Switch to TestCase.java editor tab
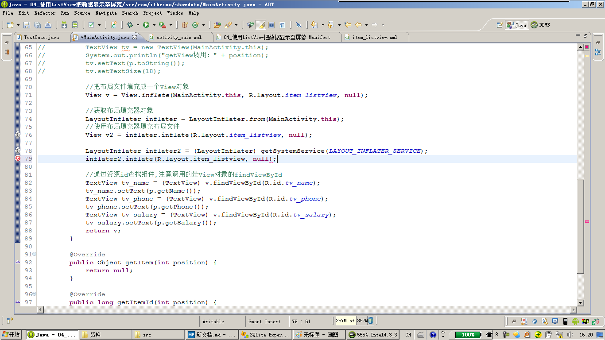The width and height of the screenshot is (605, 340). click(x=41, y=38)
